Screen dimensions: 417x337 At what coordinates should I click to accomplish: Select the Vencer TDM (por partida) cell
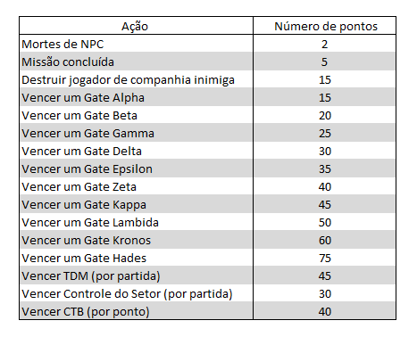pyautogui.click(x=136, y=275)
